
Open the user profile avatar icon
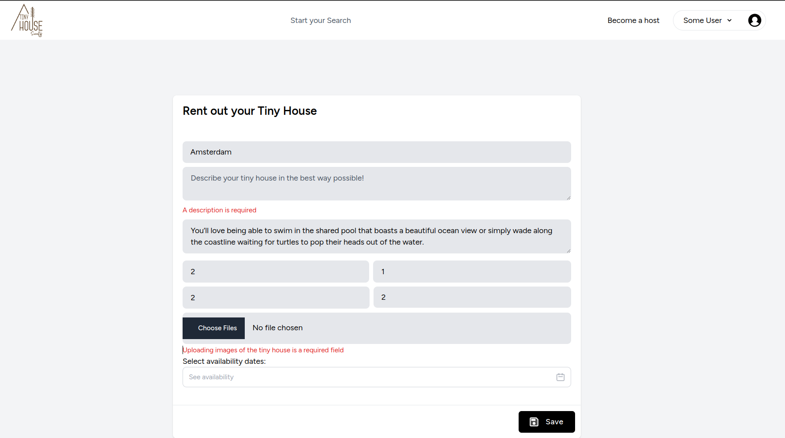click(755, 20)
